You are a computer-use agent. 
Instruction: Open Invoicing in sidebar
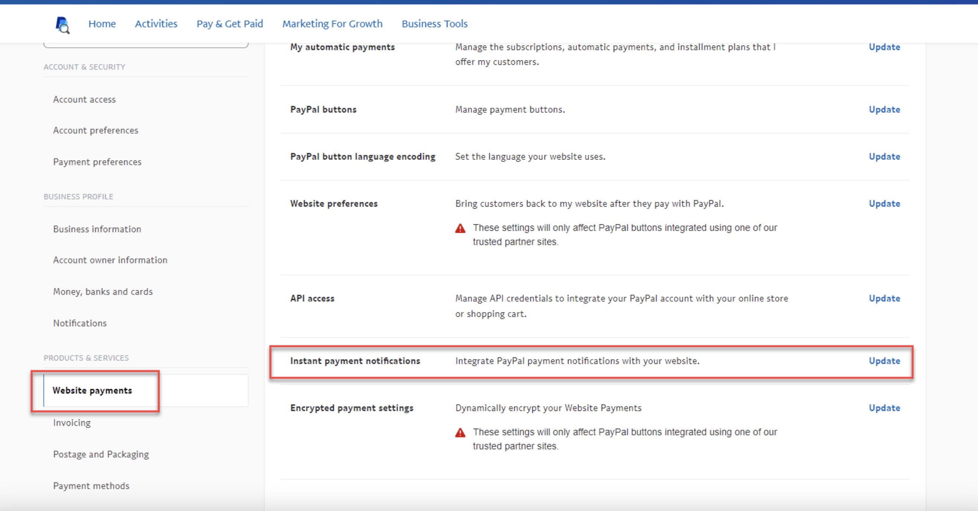72,423
